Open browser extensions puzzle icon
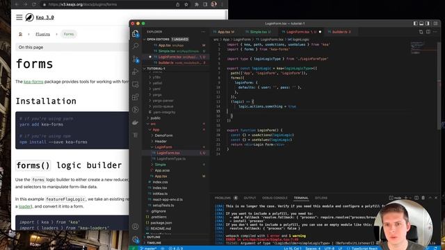 tap(196, 4)
